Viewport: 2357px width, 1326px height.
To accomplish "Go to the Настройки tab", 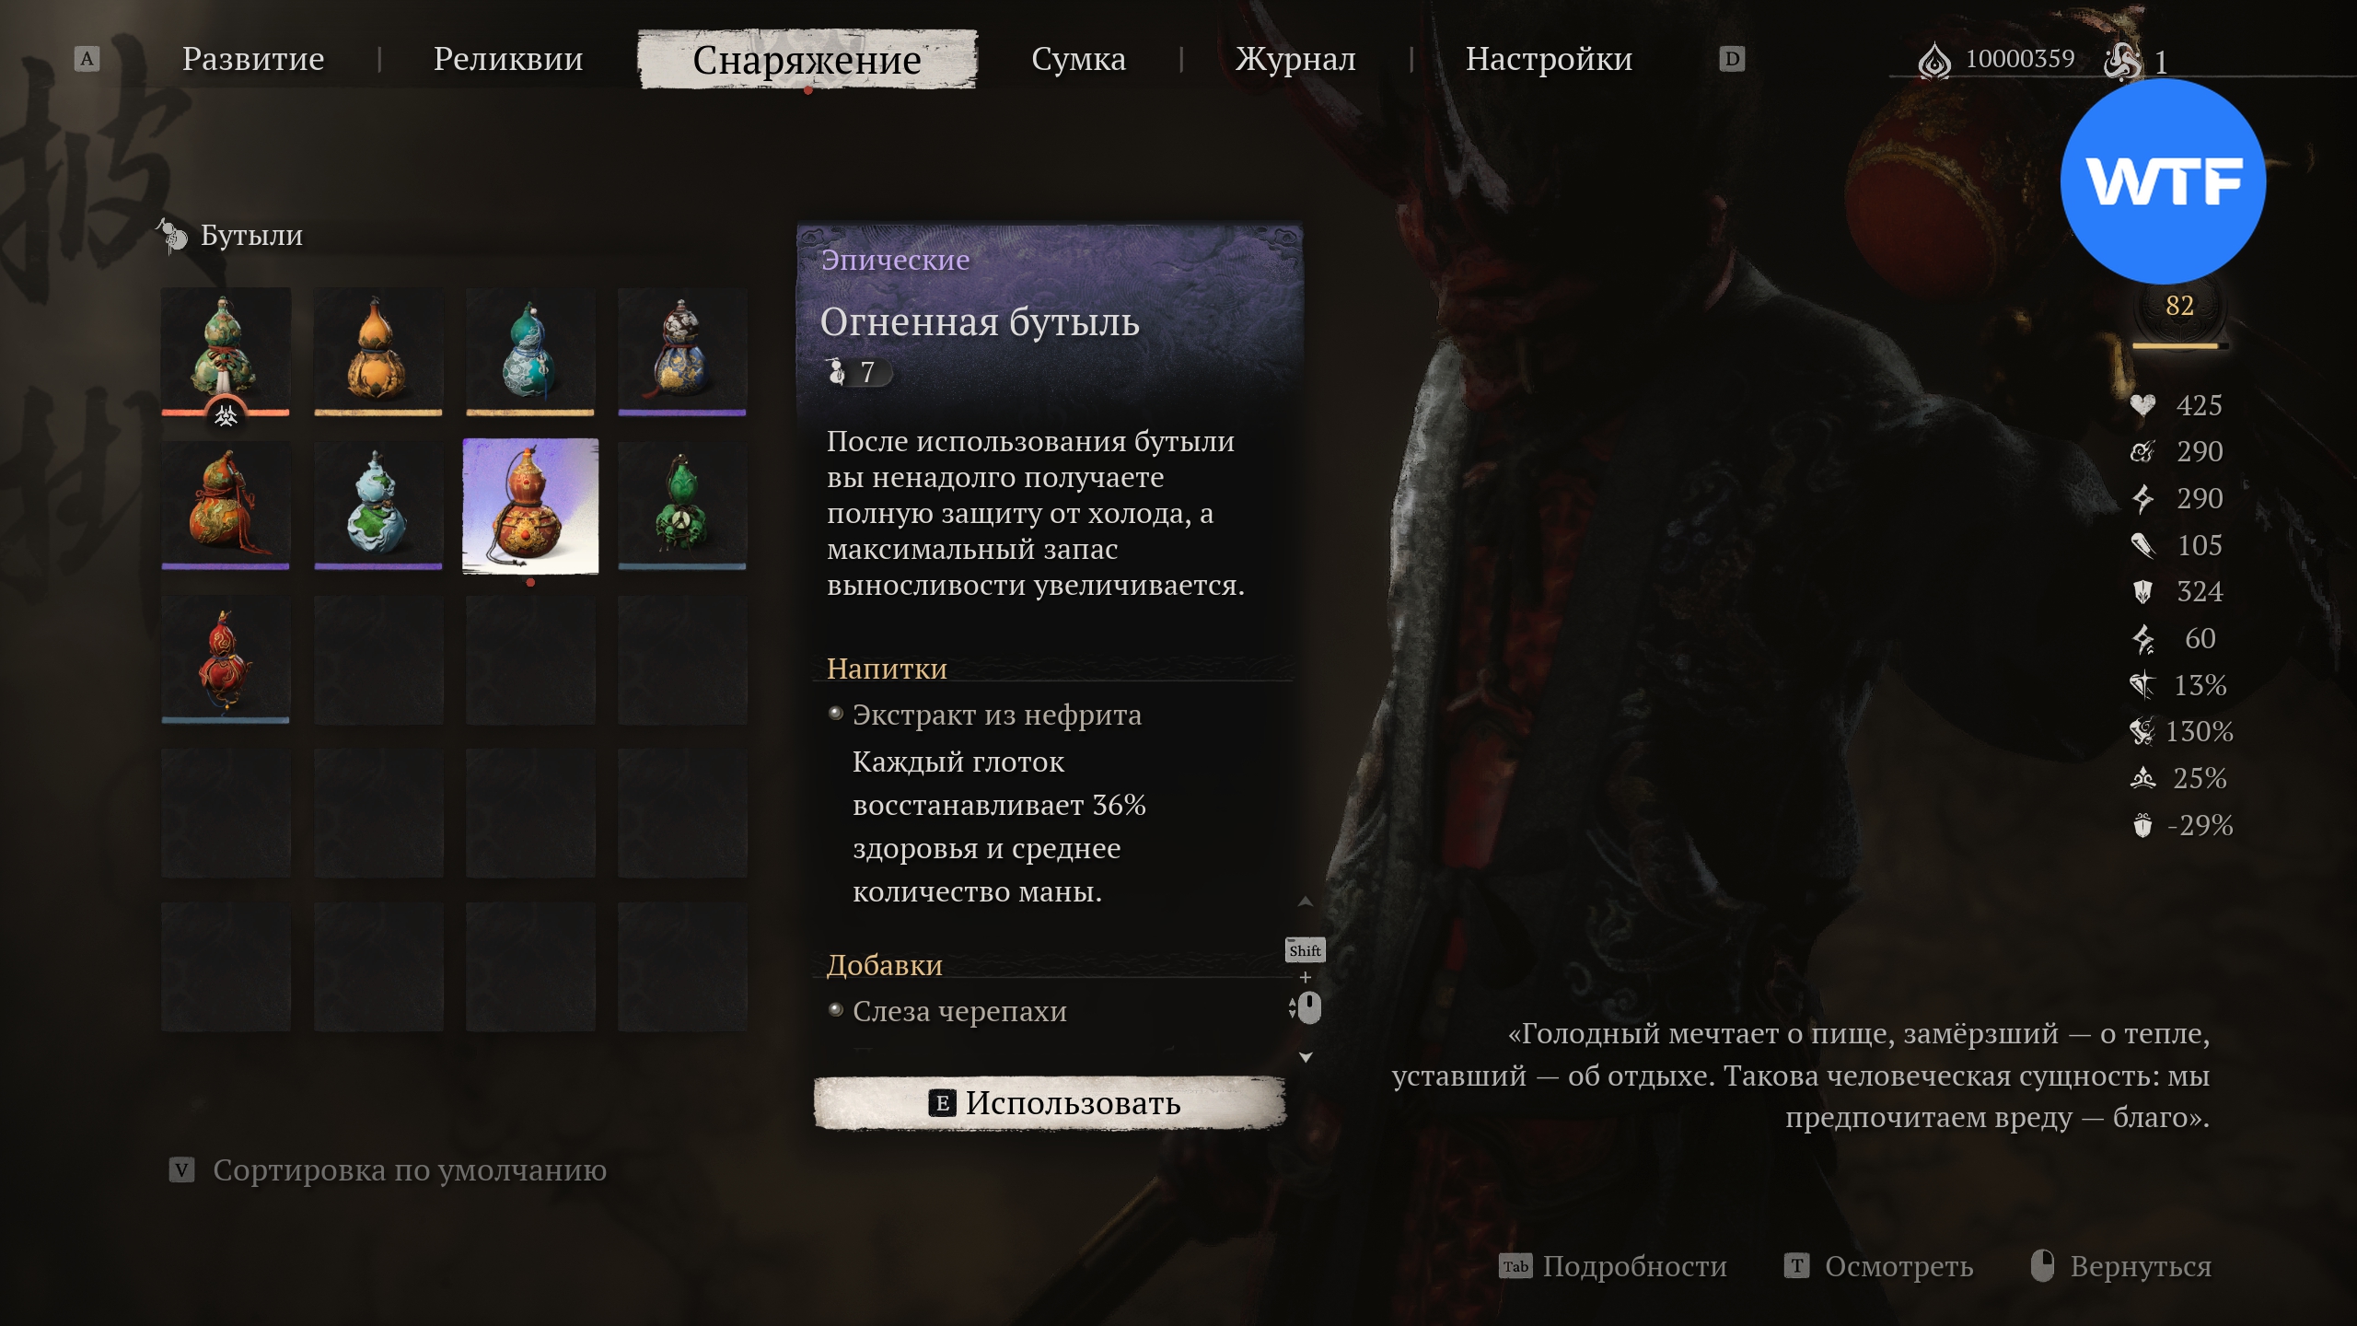I will point(1549,59).
